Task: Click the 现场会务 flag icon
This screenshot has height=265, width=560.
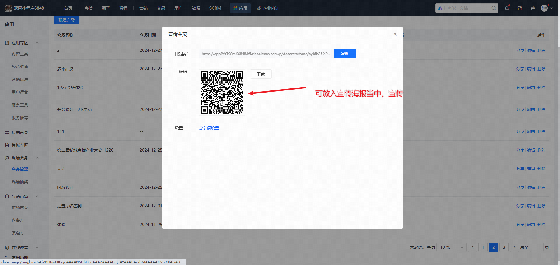Action: pyautogui.click(x=7, y=158)
